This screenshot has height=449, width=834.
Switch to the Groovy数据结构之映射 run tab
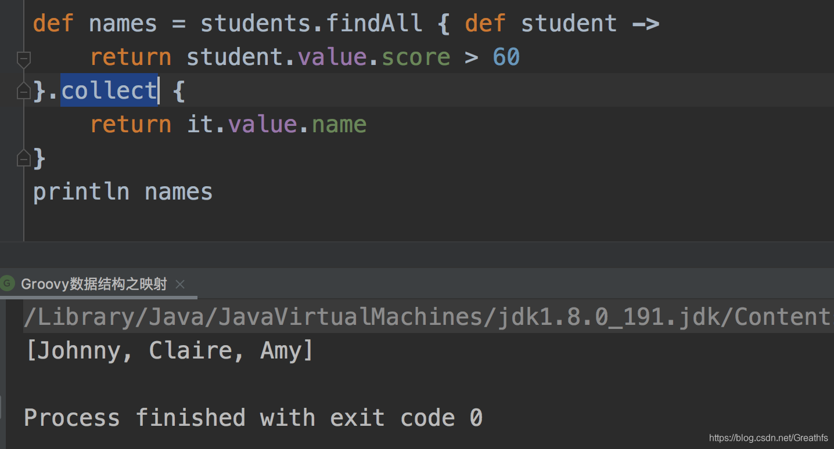(x=94, y=284)
